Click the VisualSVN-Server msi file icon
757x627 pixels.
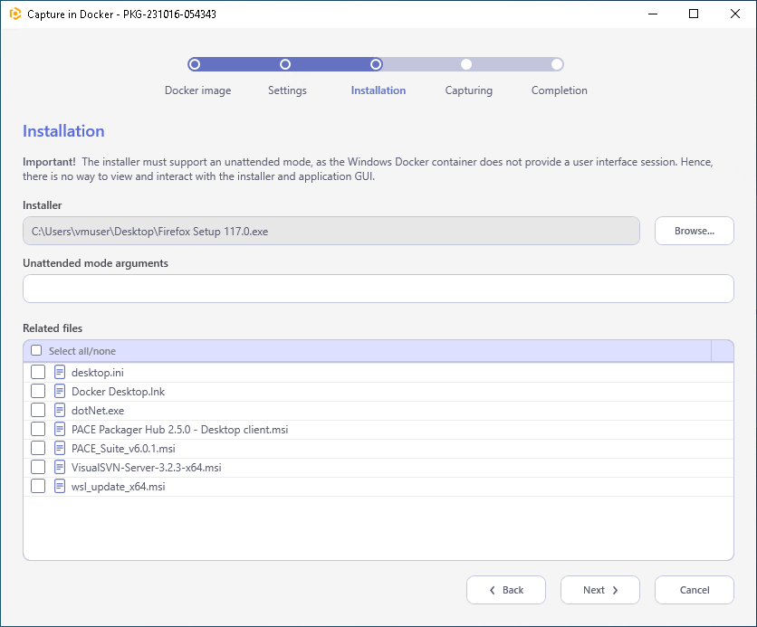pyautogui.click(x=60, y=467)
